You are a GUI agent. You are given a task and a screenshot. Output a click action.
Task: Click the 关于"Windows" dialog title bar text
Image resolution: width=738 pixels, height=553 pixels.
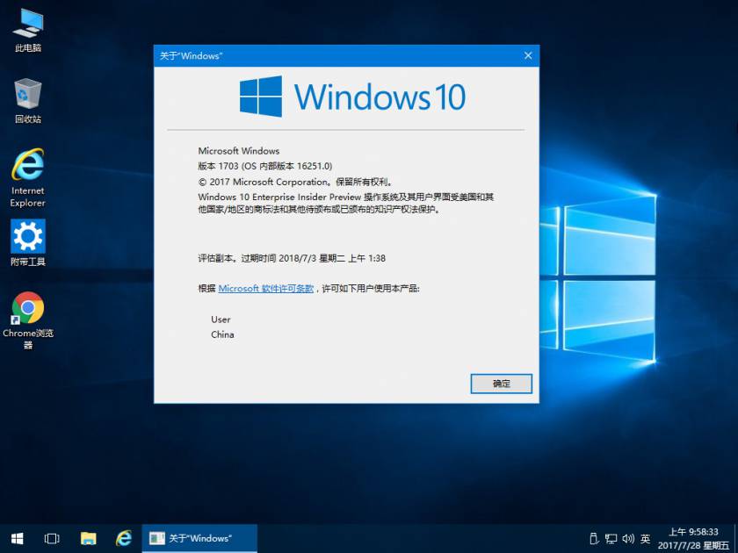click(192, 55)
